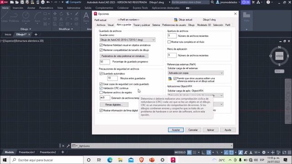Screen dimensions: 292x164
Task: Toggle Mantener compatibilidad de tamaño de dibujo
Action: [101, 50]
